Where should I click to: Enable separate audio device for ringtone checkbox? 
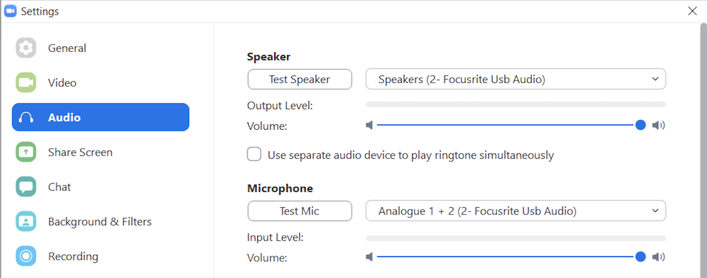point(254,154)
